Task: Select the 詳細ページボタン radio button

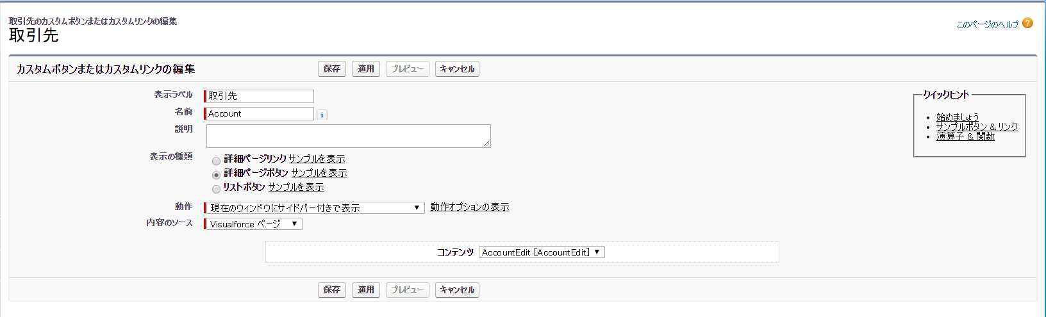Action: [x=217, y=174]
